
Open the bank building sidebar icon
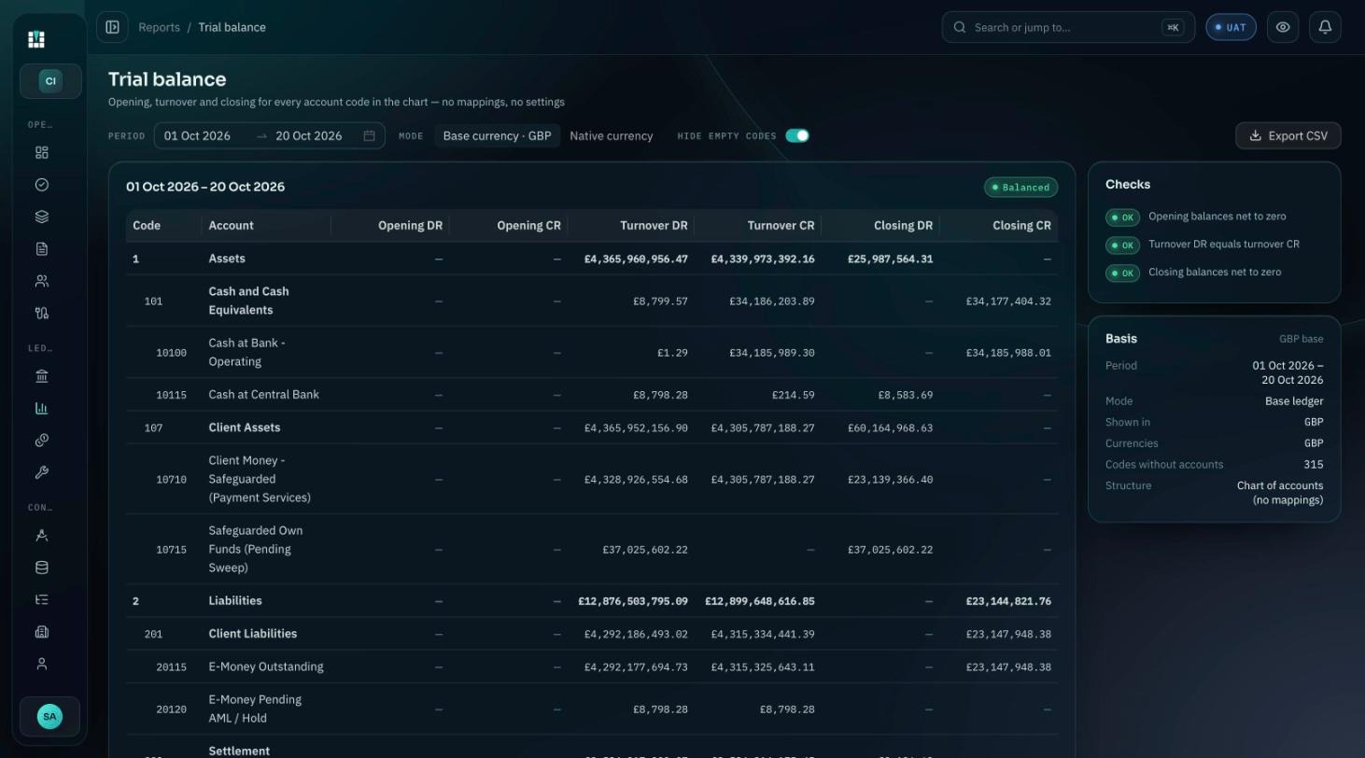(41, 376)
